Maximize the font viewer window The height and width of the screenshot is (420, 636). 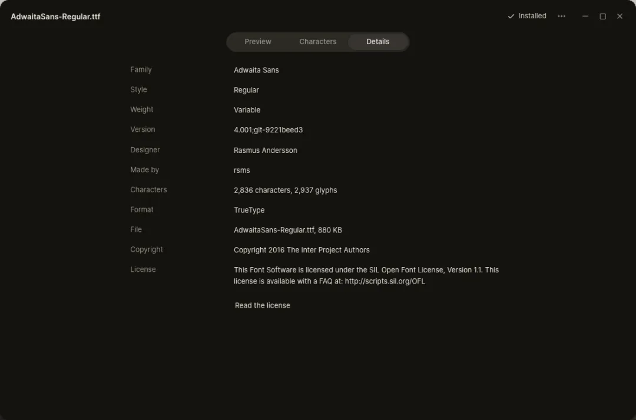(602, 16)
